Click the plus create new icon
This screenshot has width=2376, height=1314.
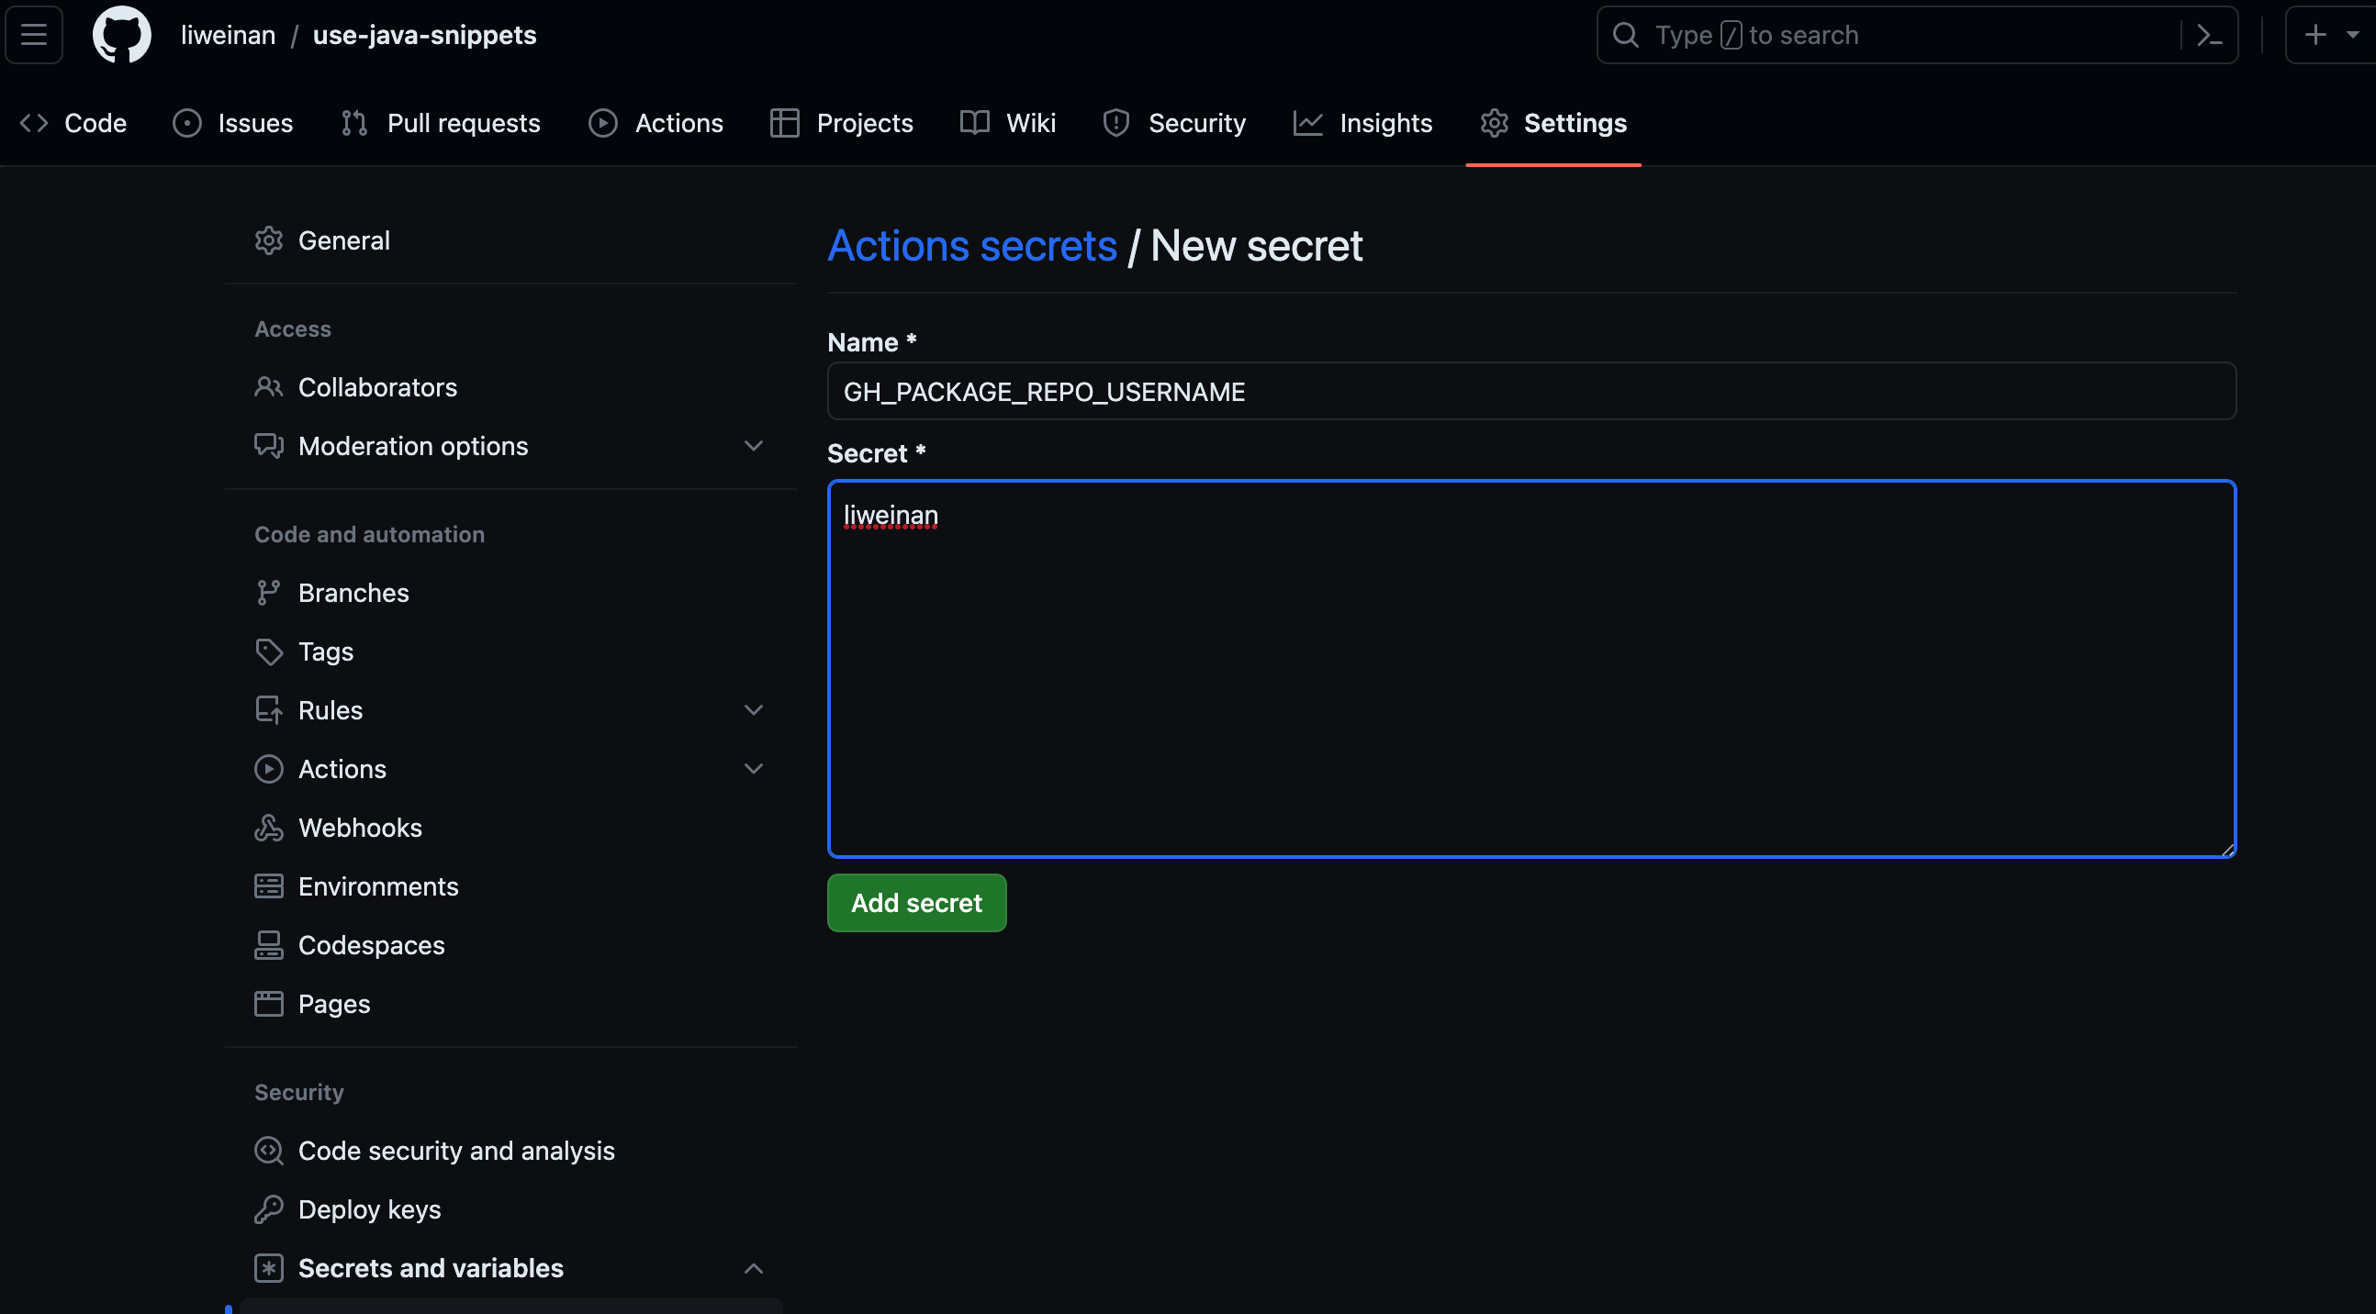2314,35
